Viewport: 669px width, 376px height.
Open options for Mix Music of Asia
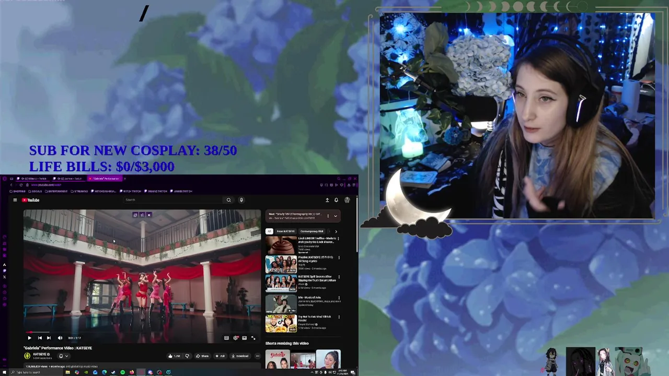[x=339, y=297]
